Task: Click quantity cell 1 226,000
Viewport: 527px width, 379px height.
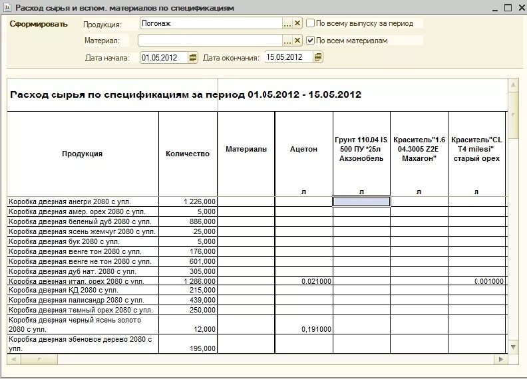Action: point(188,201)
